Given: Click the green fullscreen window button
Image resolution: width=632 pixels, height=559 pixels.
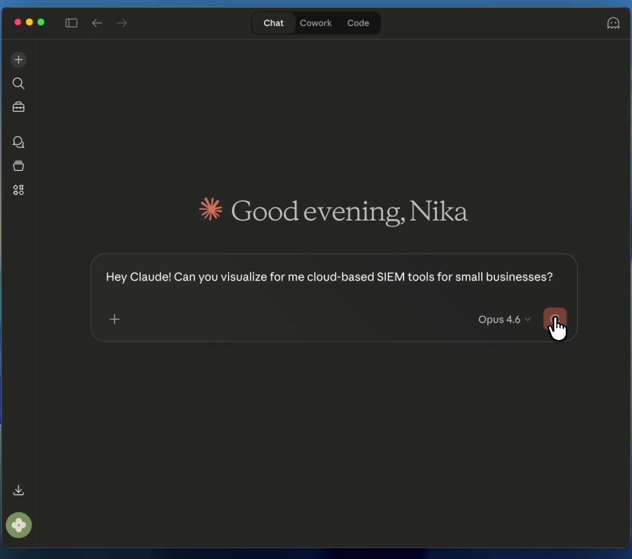Looking at the screenshot, I should [41, 22].
